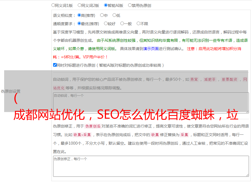The width and height of the screenshot is (252, 182).
Task: Set 通顺度要求 to 较好
Action: pyautogui.click(x=106, y=24)
